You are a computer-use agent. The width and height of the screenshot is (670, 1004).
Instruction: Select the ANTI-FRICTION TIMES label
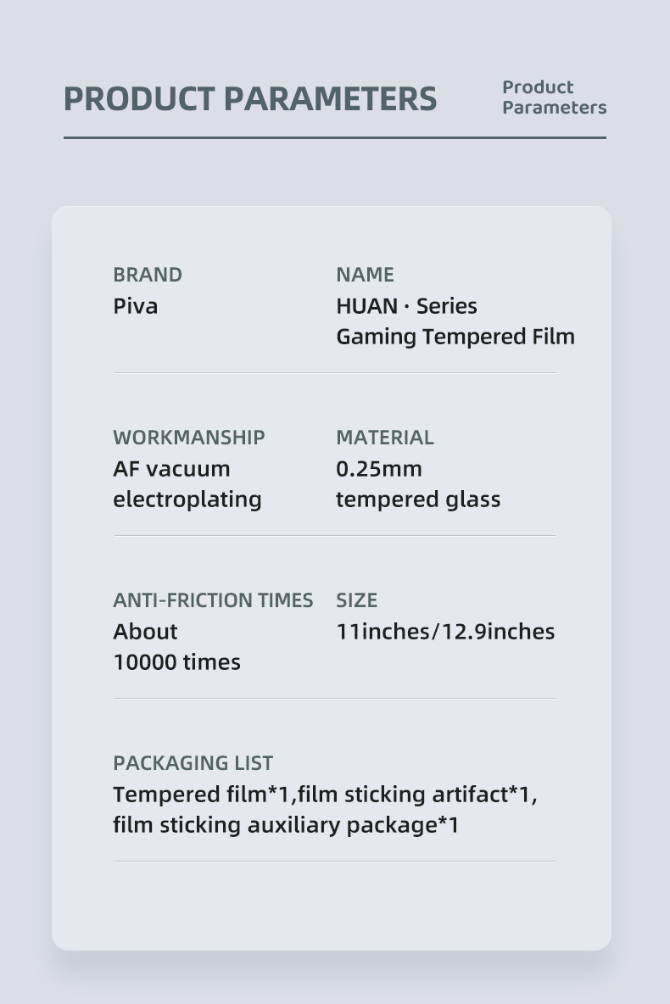tap(213, 600)
